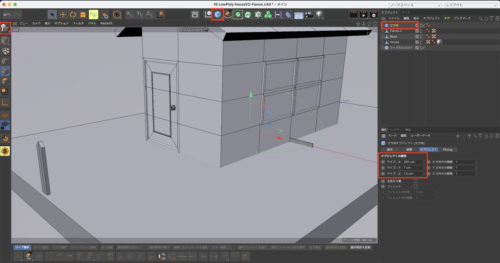Switch to the 座標 tab

point(409,150)
